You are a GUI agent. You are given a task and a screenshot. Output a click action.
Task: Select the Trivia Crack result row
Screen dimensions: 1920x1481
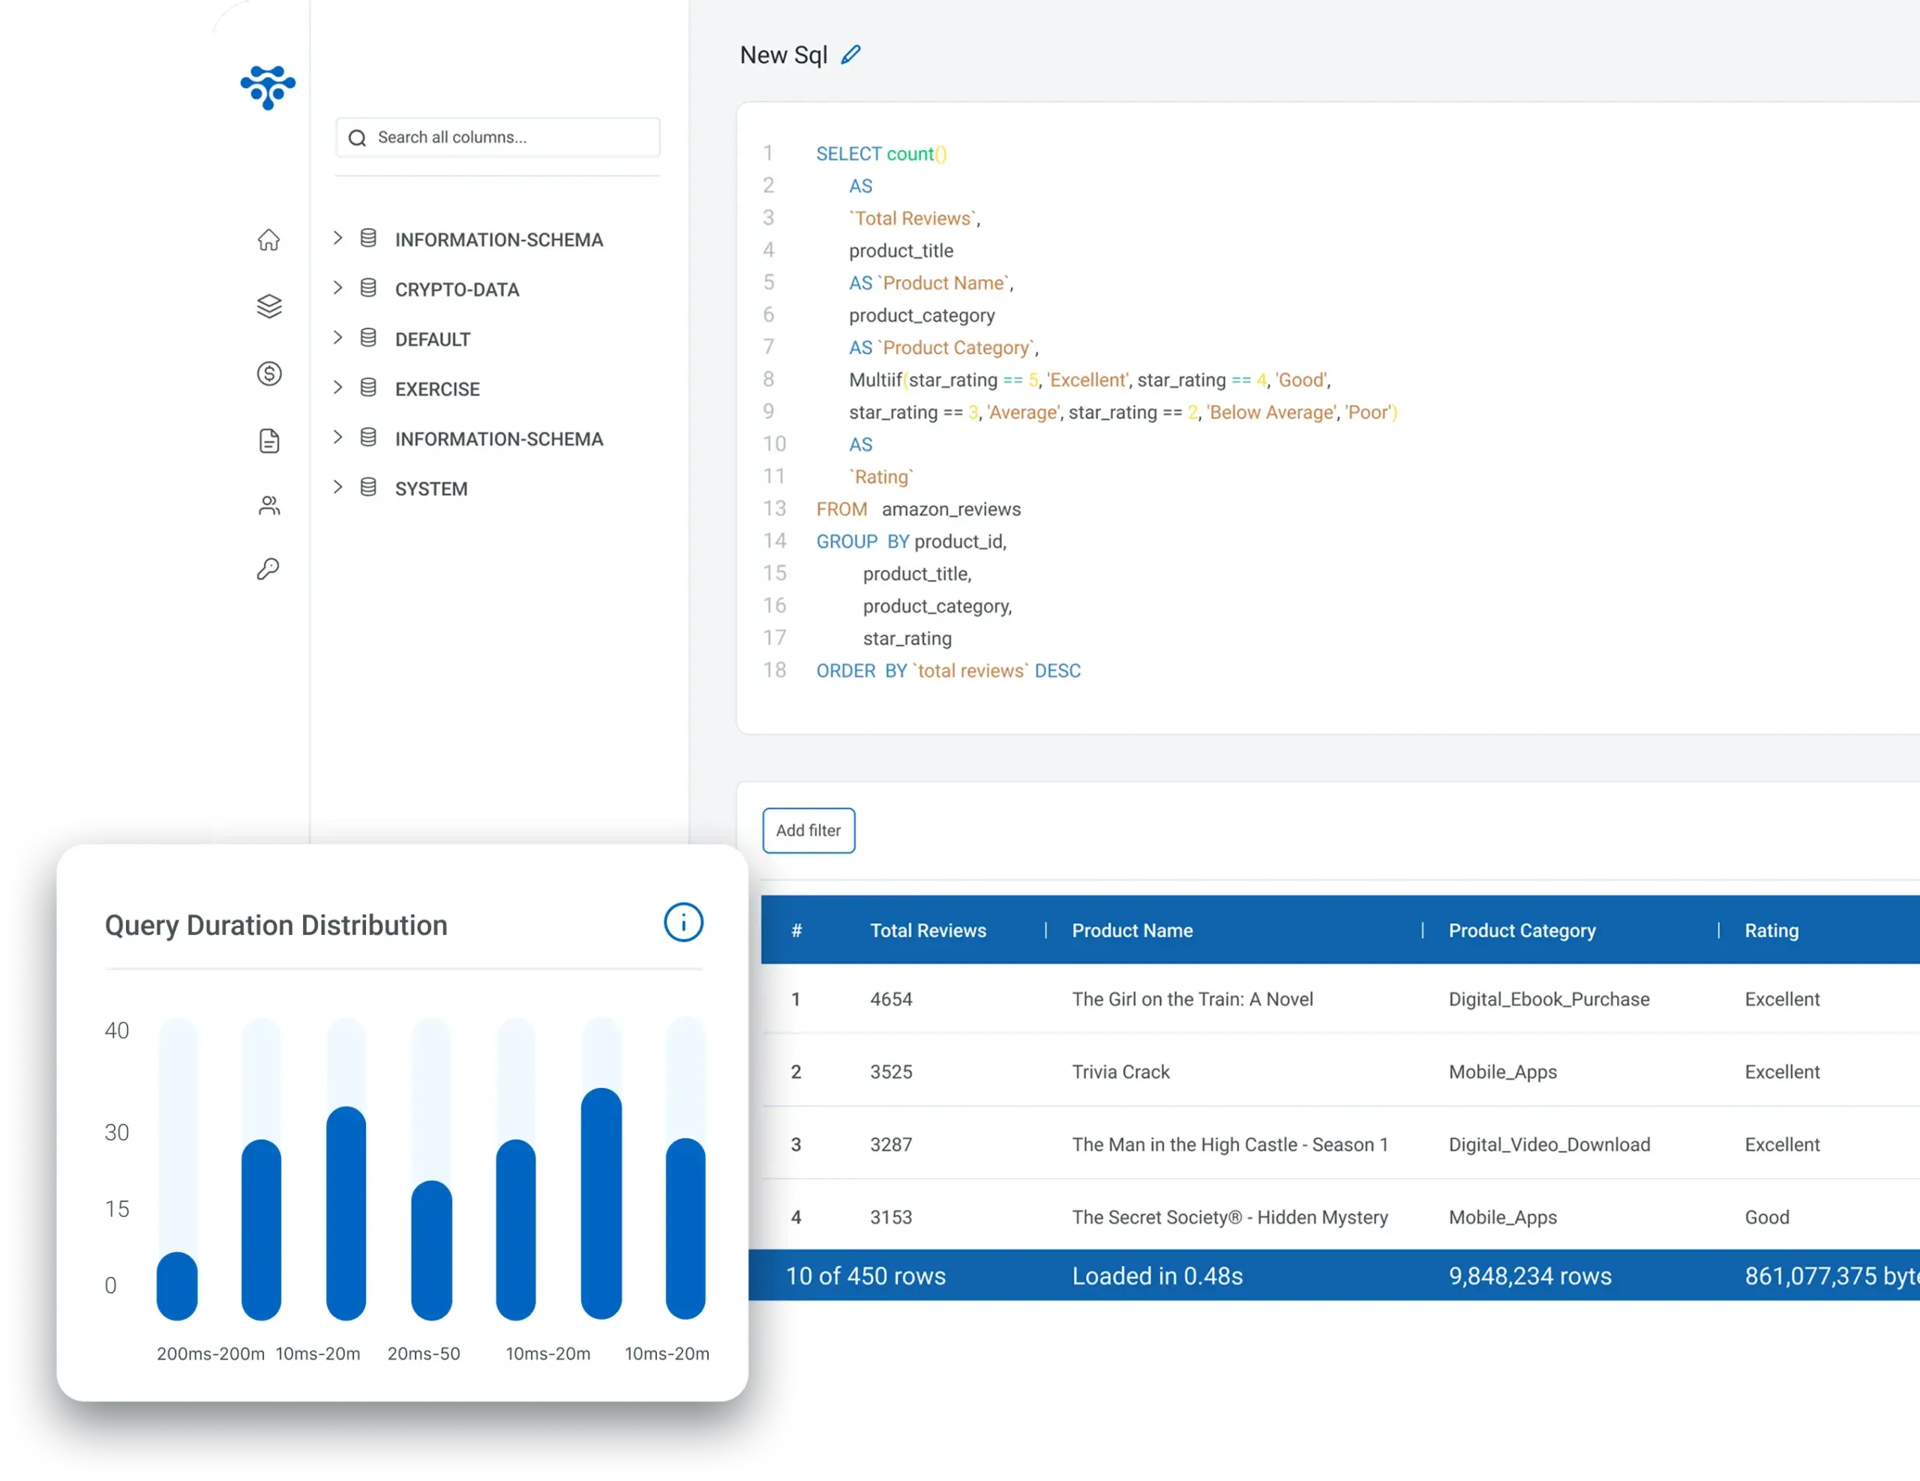pos(1120,1072)
